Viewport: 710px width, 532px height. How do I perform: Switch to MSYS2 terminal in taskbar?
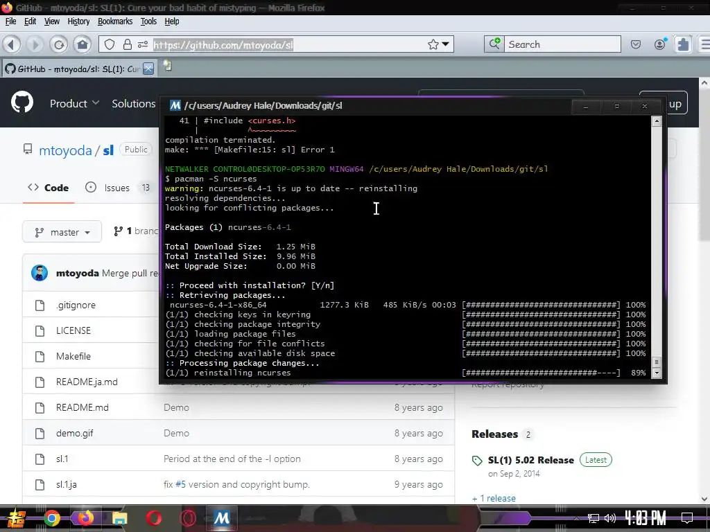point(221,518)
